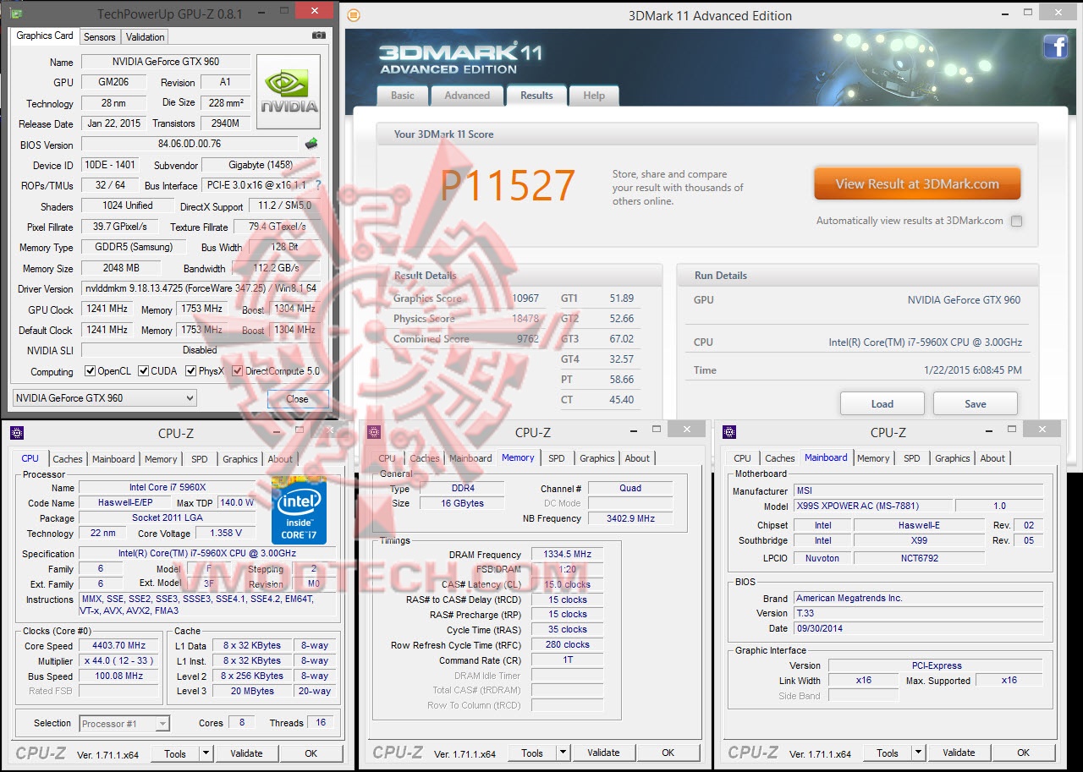Click the LPCIO value NCT6792
This screenshot has height=772, width=1083.
(x=919, y=558)
